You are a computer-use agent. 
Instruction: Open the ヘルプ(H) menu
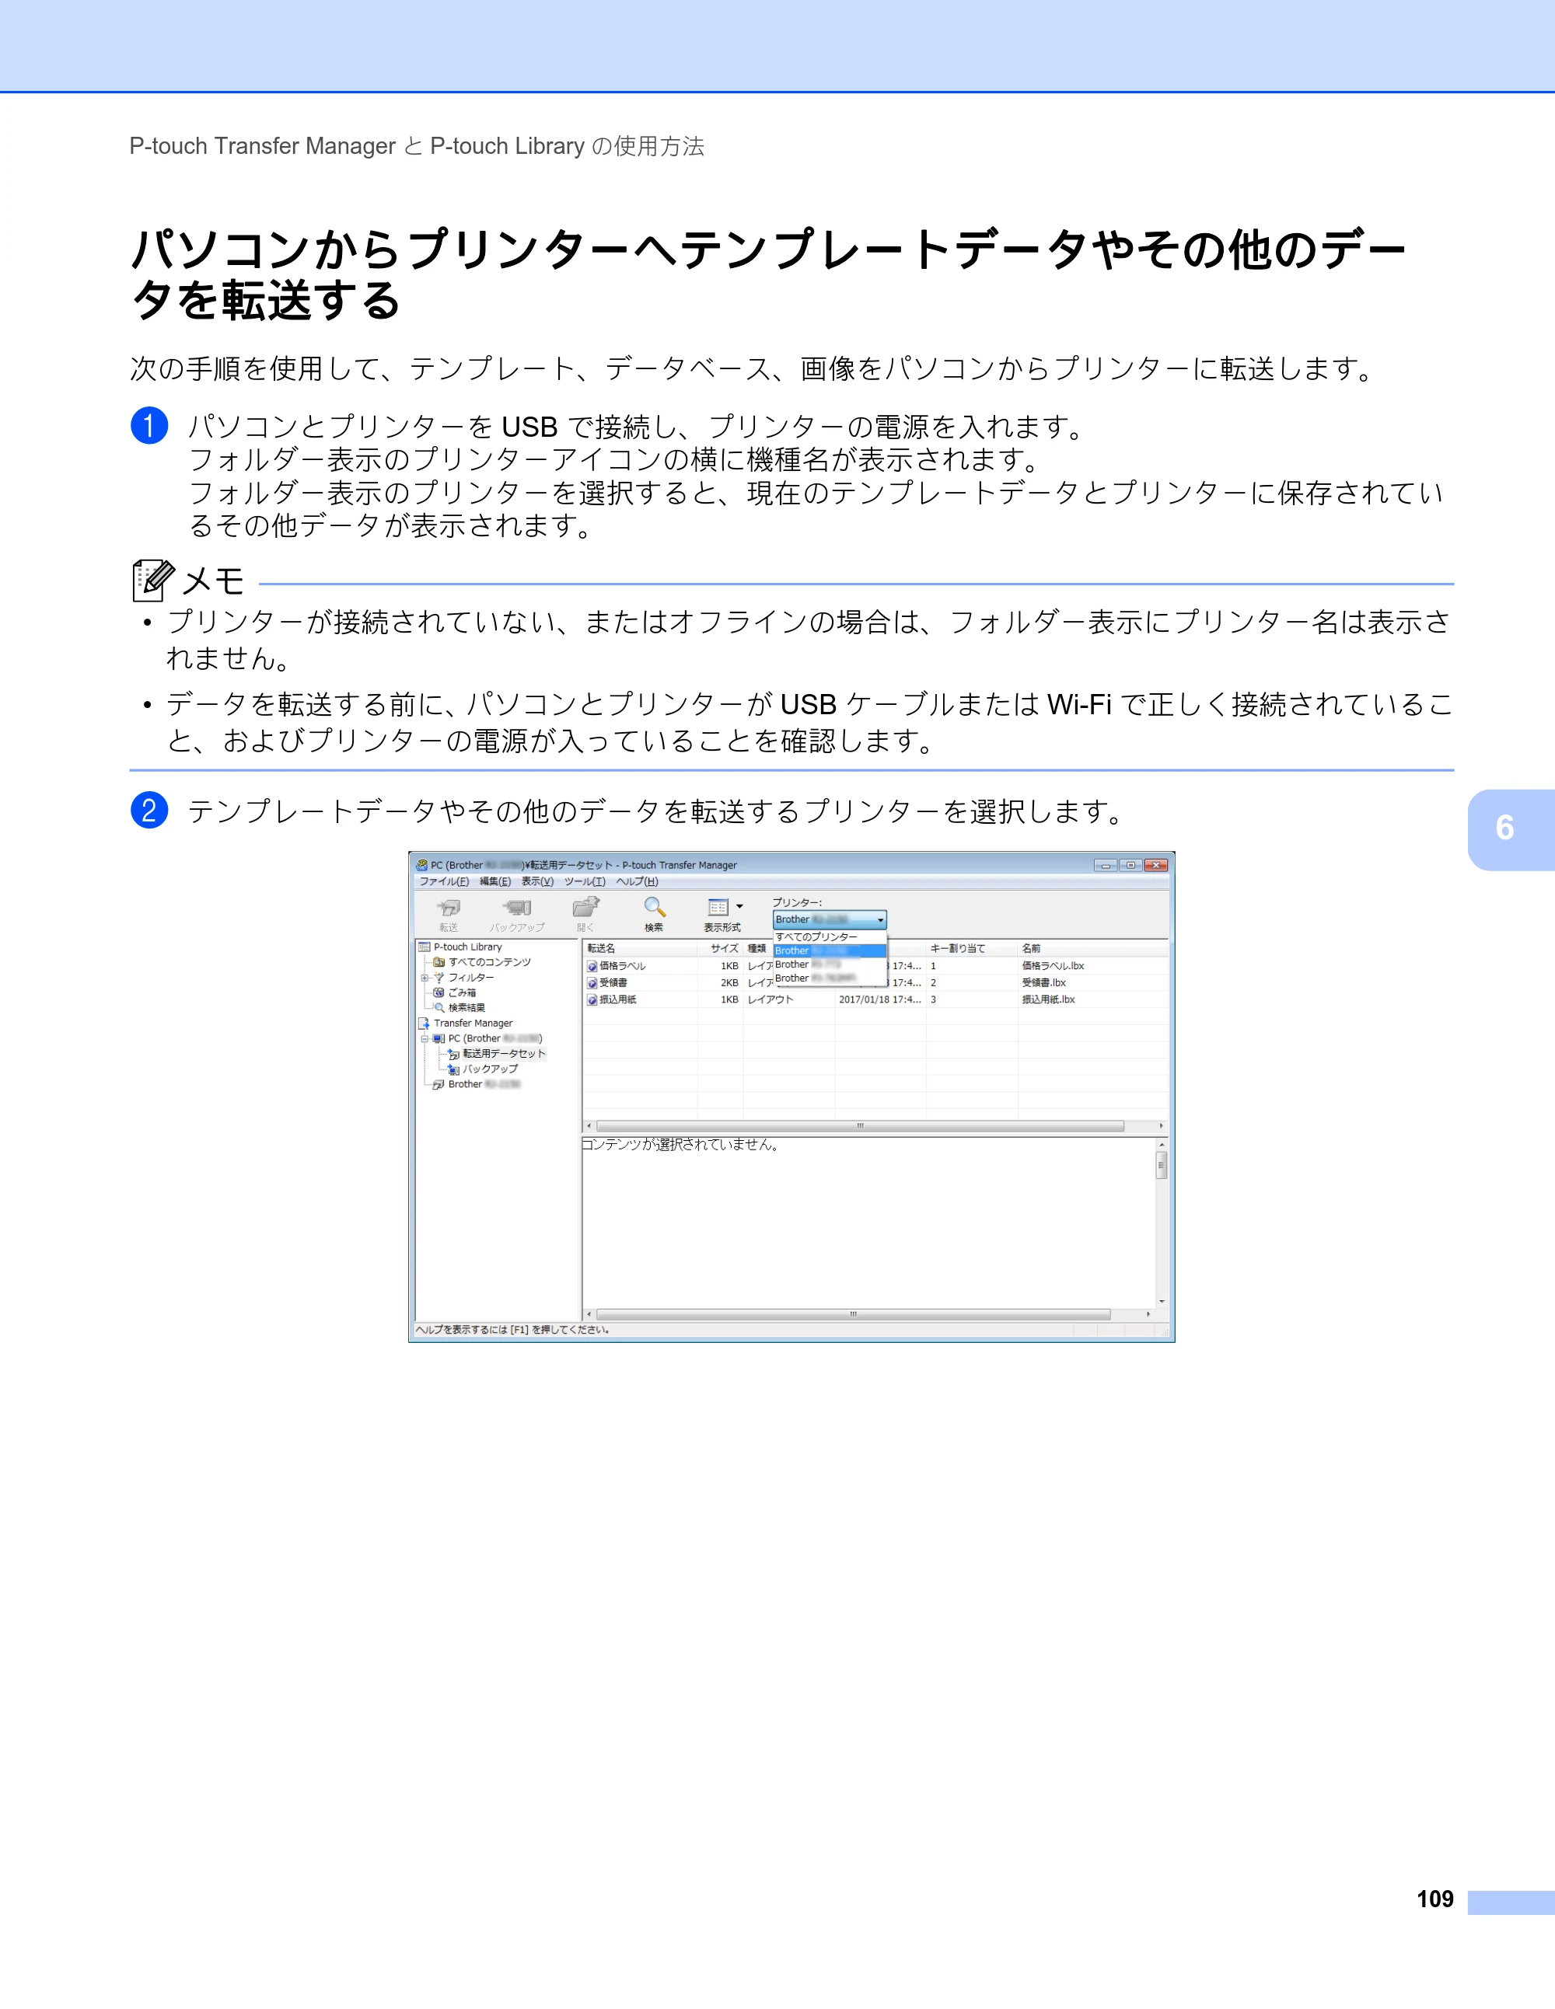(x=638, y=881)
